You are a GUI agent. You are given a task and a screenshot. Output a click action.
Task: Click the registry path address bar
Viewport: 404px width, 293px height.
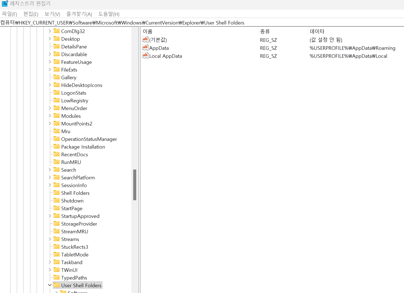click(202, 23)
